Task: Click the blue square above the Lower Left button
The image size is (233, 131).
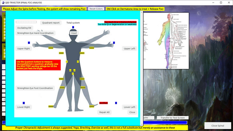Action: point(116,103)
